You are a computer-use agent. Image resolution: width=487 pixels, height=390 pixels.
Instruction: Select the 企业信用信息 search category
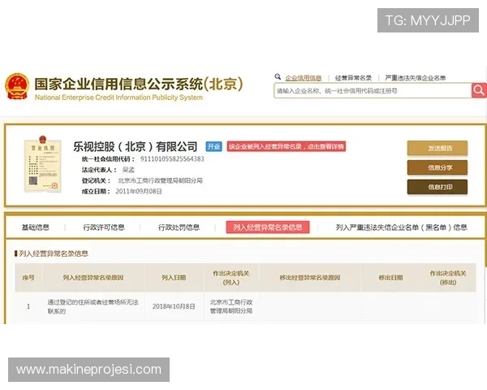[303, 78]
